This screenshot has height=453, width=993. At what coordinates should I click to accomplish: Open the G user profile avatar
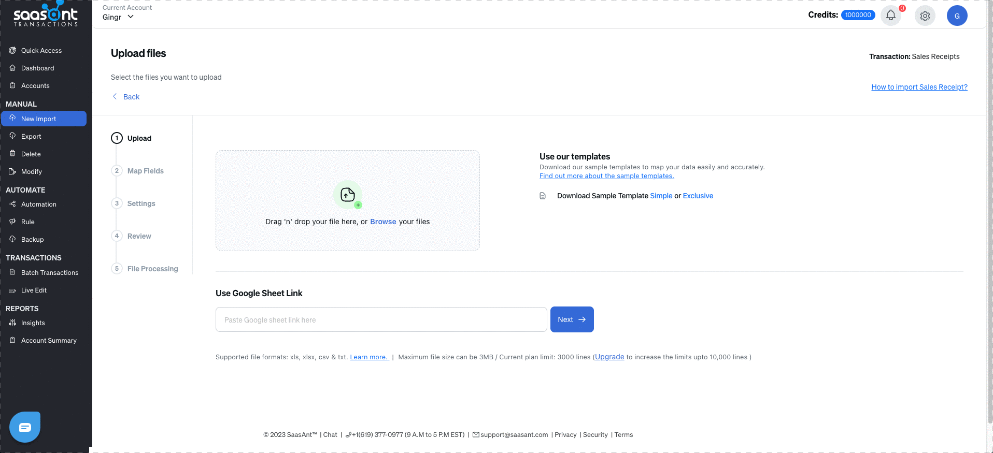click(x=957, y=16)
